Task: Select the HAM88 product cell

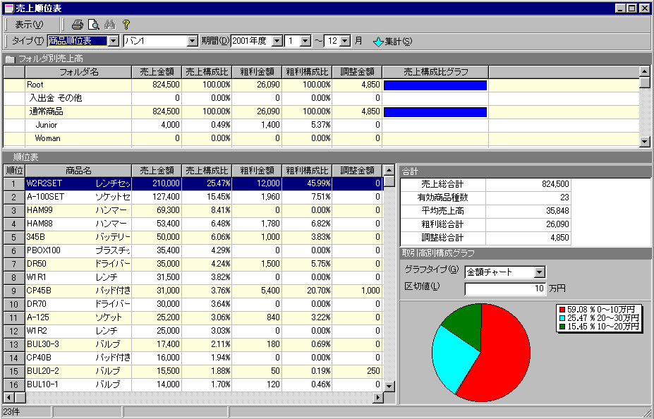Action: pos(78,224)
